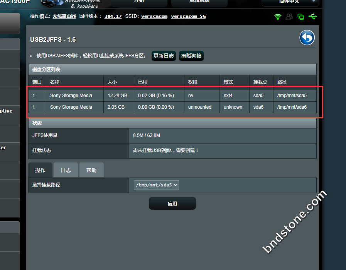Click the Sony Storage Media name in the sda6 row
This screenshot has height=270, width=346.
71,107
